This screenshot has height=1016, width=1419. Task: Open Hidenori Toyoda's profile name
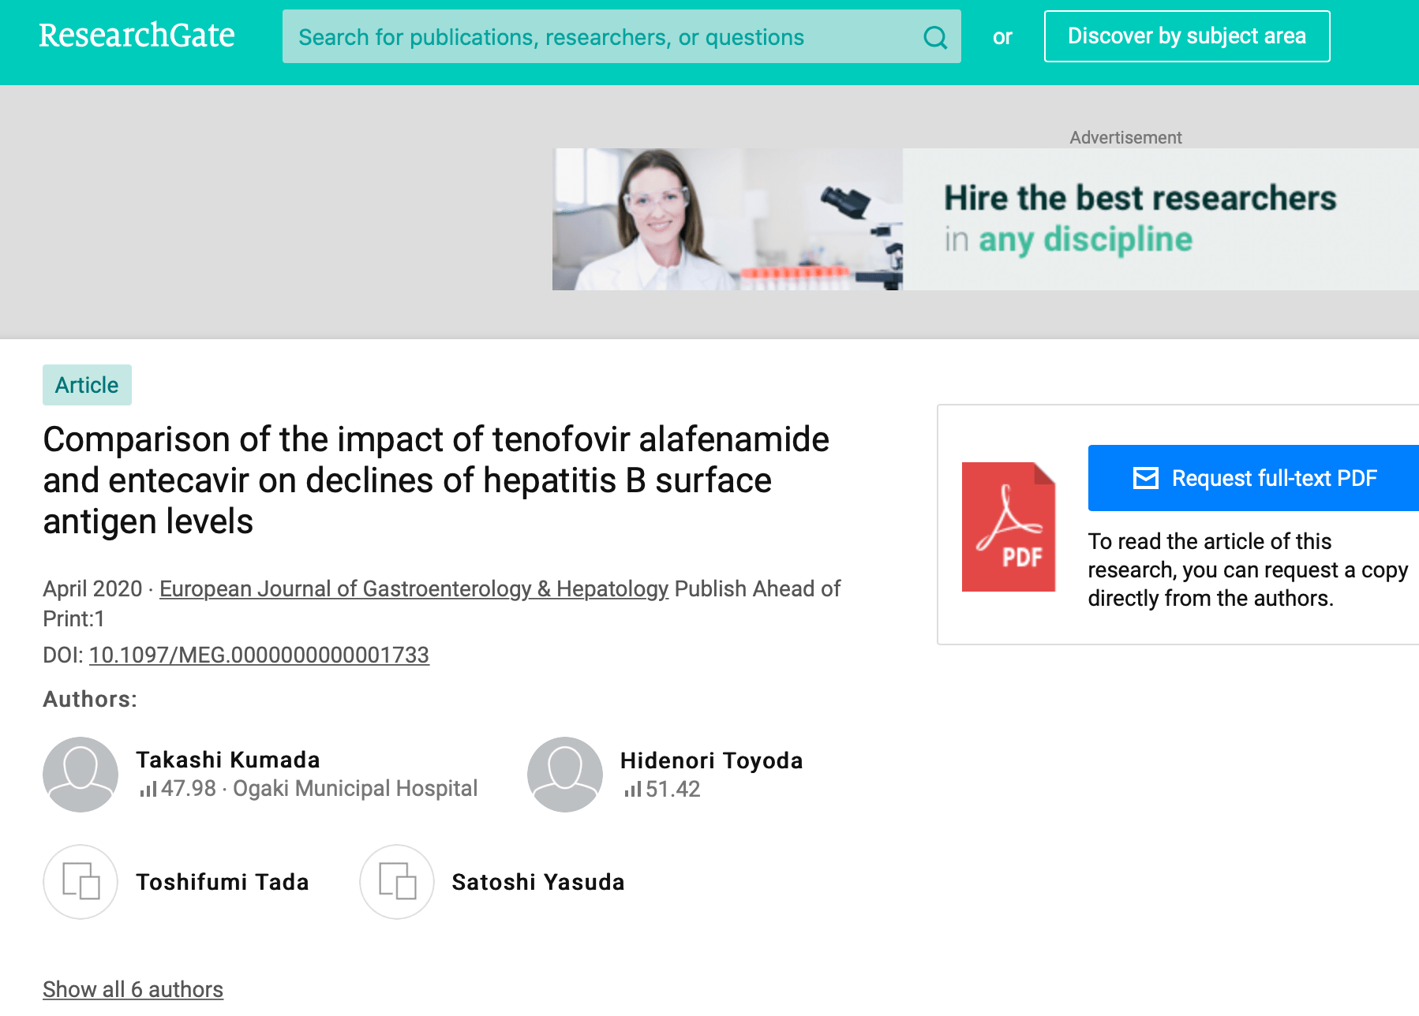coord(712,760)
